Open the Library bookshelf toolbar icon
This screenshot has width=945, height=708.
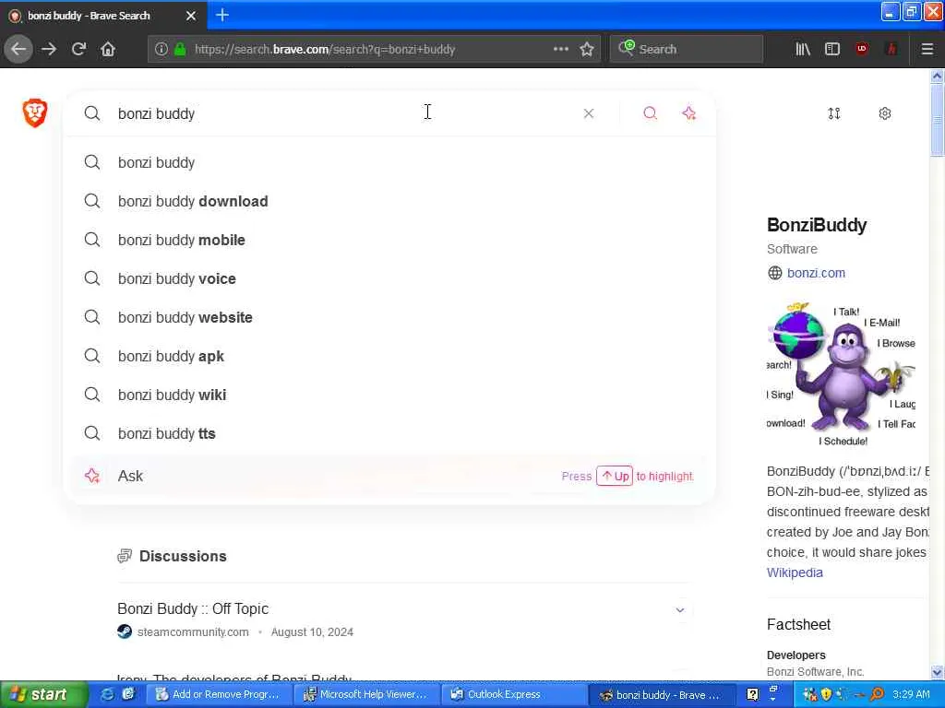point(803,49)
